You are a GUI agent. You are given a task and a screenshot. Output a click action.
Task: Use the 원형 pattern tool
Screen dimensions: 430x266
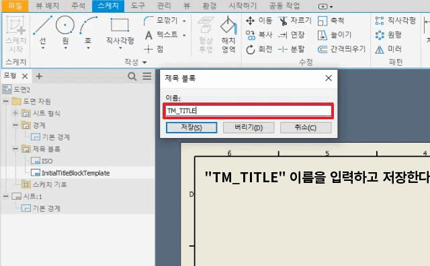point(388,35)
